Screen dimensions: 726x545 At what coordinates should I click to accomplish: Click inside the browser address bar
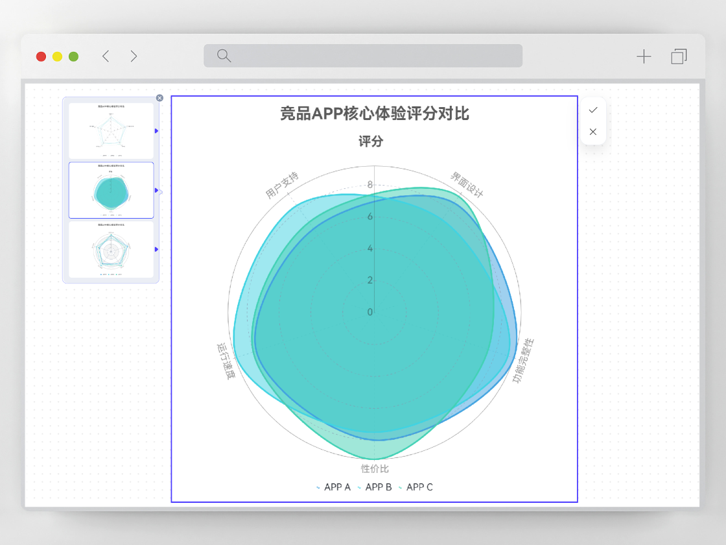click(363, 56)
